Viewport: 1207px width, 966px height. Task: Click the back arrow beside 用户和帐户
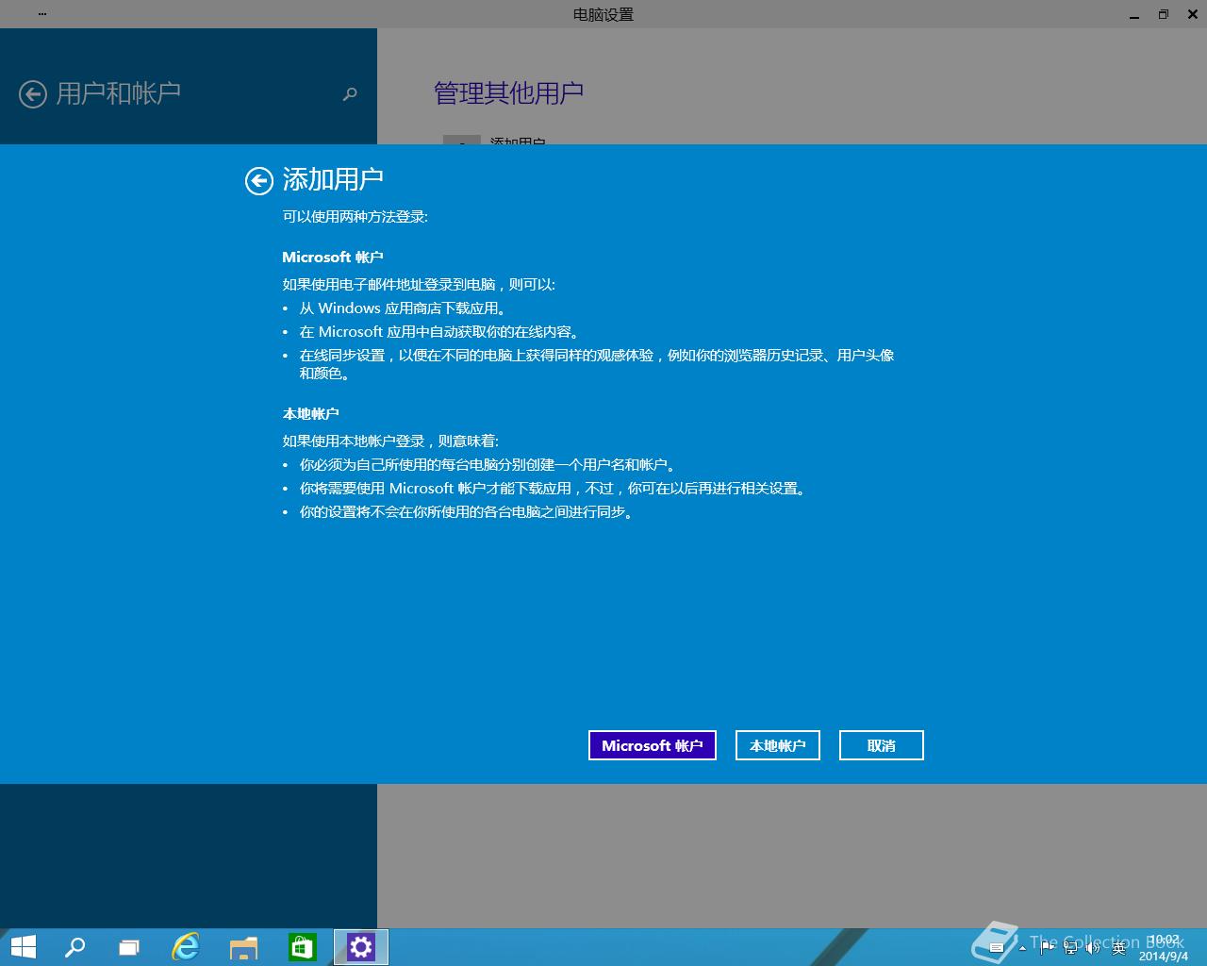click(x=33, y=94)
